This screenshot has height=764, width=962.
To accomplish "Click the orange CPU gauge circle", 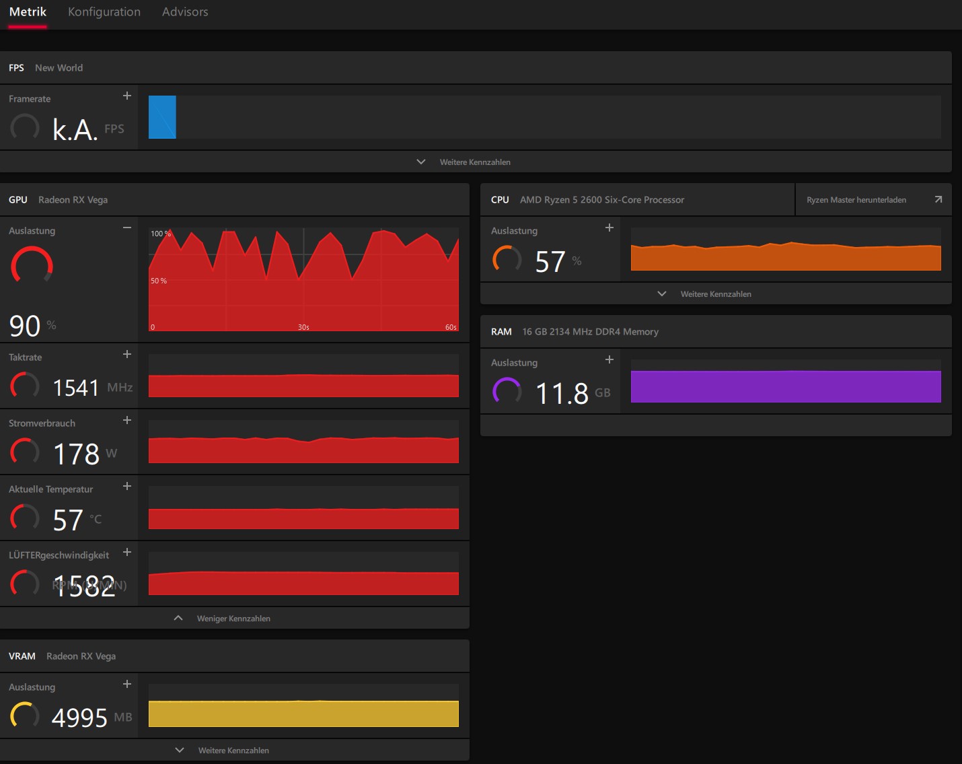I will (x=507, y=259).
